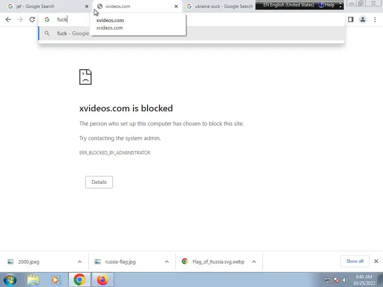The height and width of the screenshot is (287, 383).
Task: Click 'Try contacting the system admin.' text
Action: (120, 138)
